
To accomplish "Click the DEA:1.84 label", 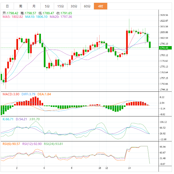I will pos(44,94).
